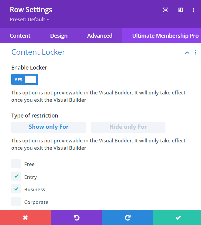Select the Hide only For option
201x225 pixels.
128,127
